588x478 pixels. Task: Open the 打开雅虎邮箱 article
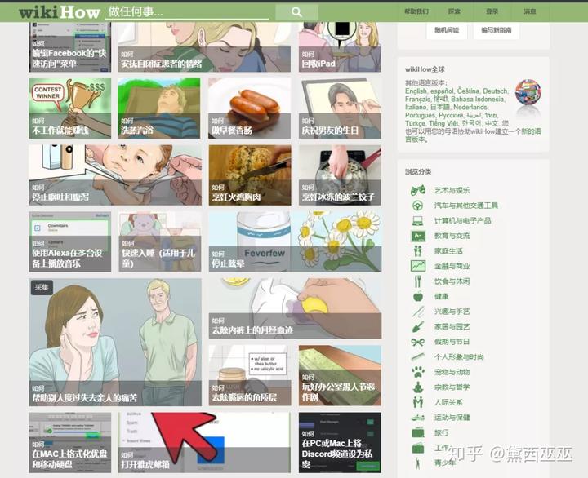click(204, 443)
